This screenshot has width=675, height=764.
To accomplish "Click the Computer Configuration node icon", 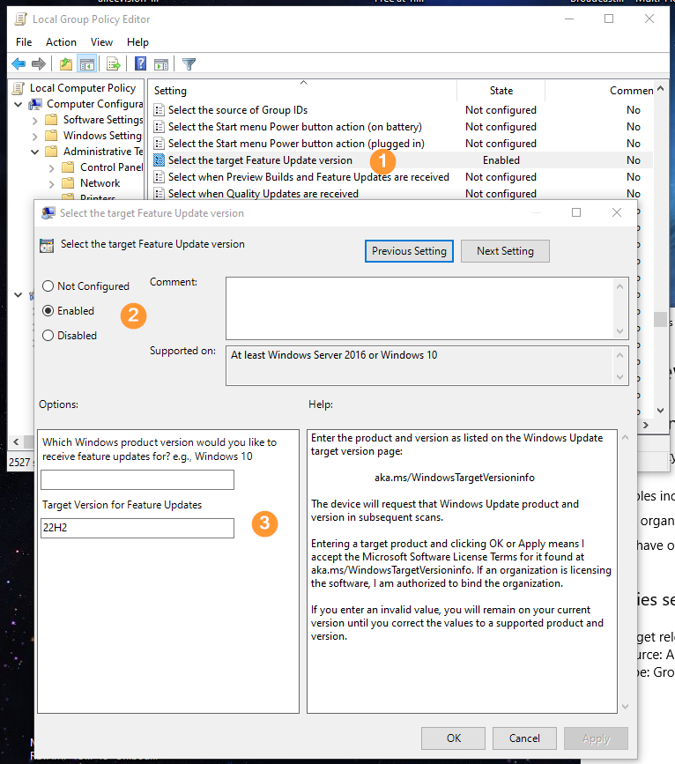I will (35, 104).
